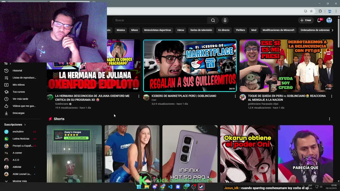
Task: Click the Crear button
Action: coord(305,20)
